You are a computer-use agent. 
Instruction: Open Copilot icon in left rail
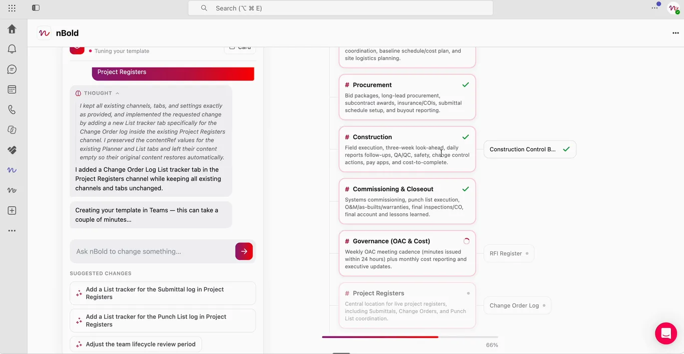[x=12, y=130]
